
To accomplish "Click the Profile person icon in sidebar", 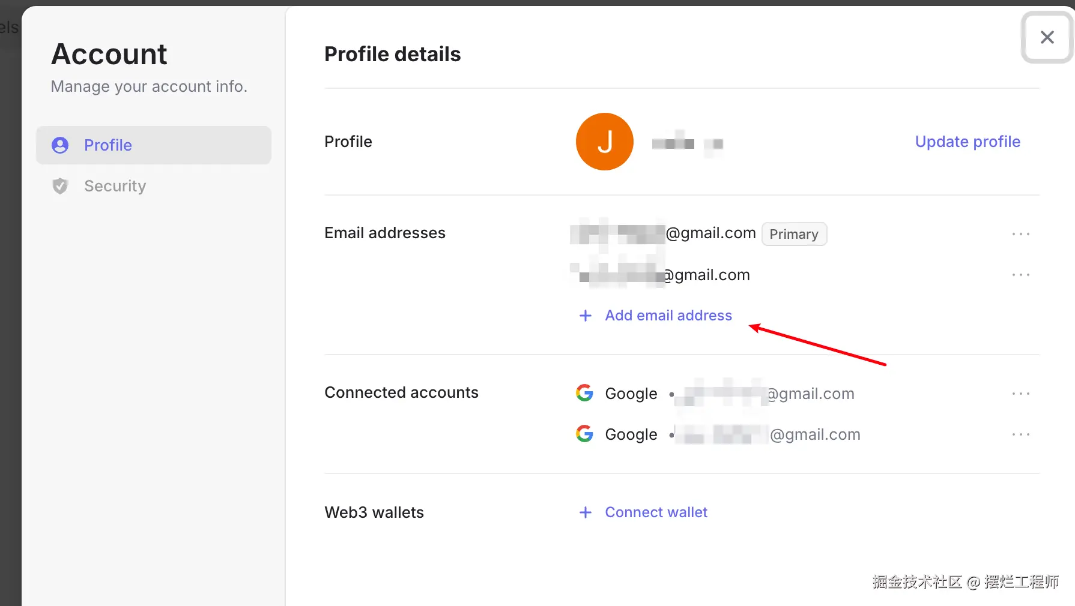I will click(x=60, y=145).
